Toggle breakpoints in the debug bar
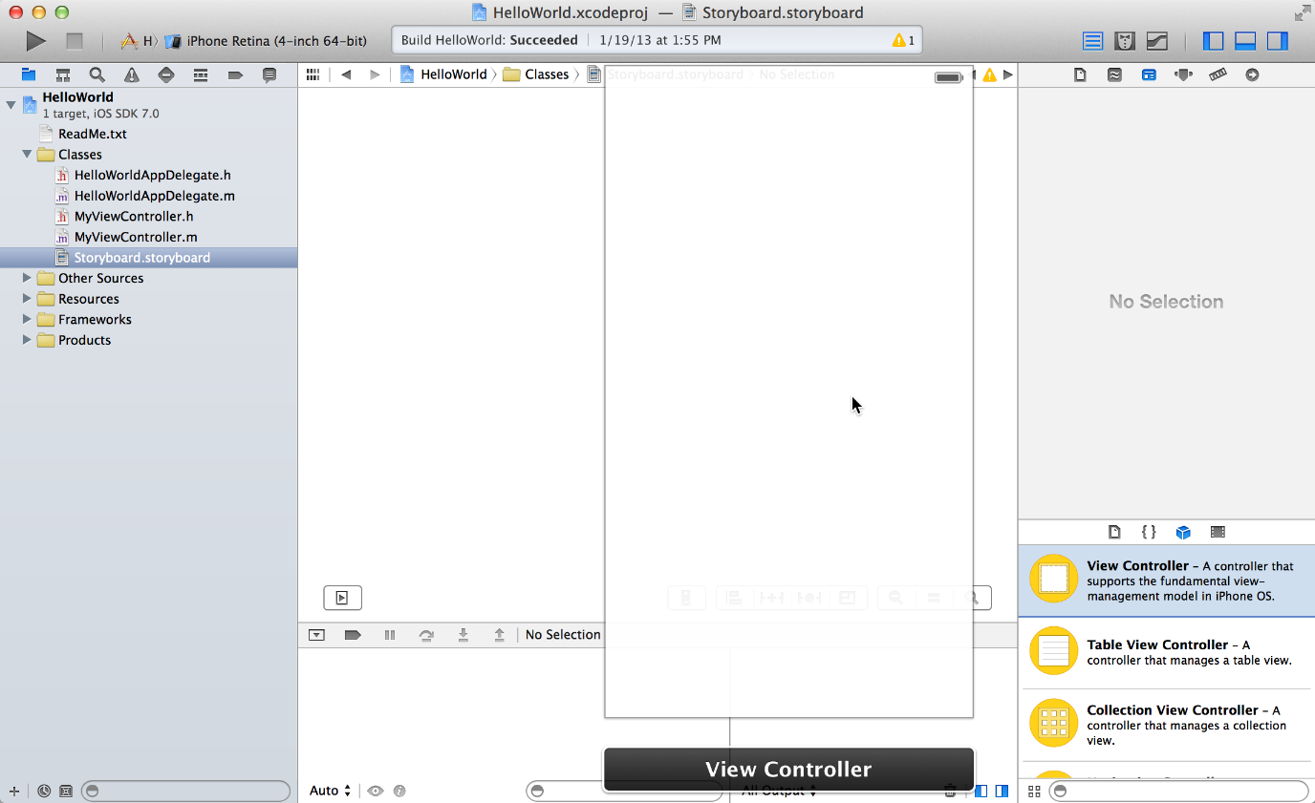 pyautogui.click(x=353, y=635)
